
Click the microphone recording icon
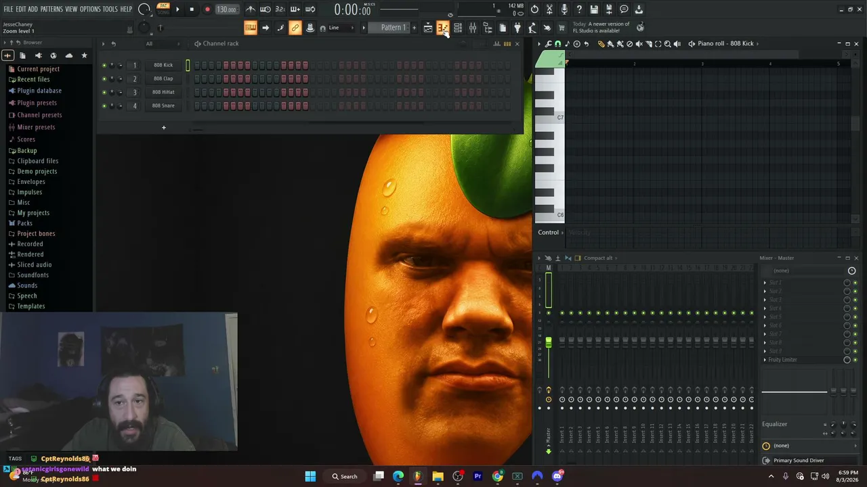coord(564,9)
